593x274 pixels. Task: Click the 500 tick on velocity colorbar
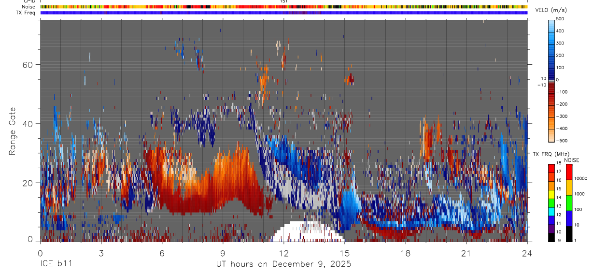pos(561,19)
